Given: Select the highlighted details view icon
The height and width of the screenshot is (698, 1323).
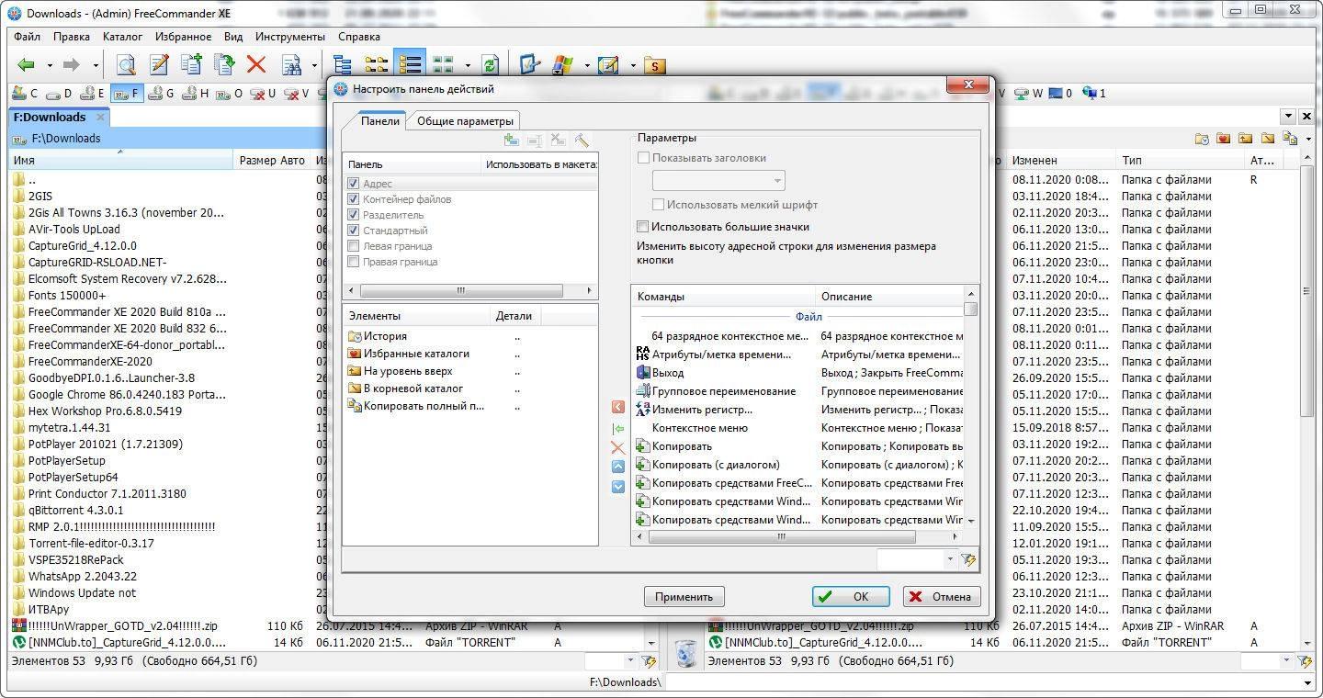Looking at the screenshot, I should pos(410,64).
